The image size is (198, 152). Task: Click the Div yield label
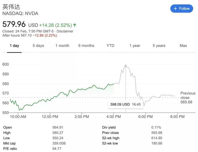point(109,127)
